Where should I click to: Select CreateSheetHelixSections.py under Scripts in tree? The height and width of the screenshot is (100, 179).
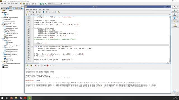(13, 64)
